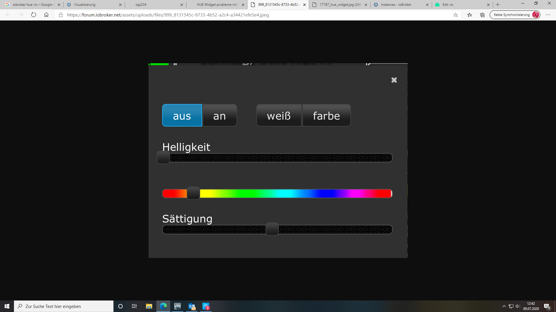Expand hidden system tray icons chevron
Viewport: 556px width, 312px height.
click(504, 306)
